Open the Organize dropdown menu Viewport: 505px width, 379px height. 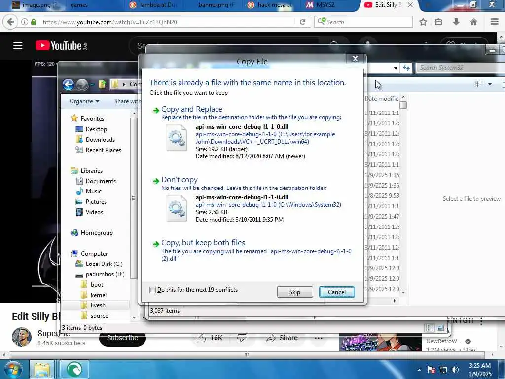point(84,101)
